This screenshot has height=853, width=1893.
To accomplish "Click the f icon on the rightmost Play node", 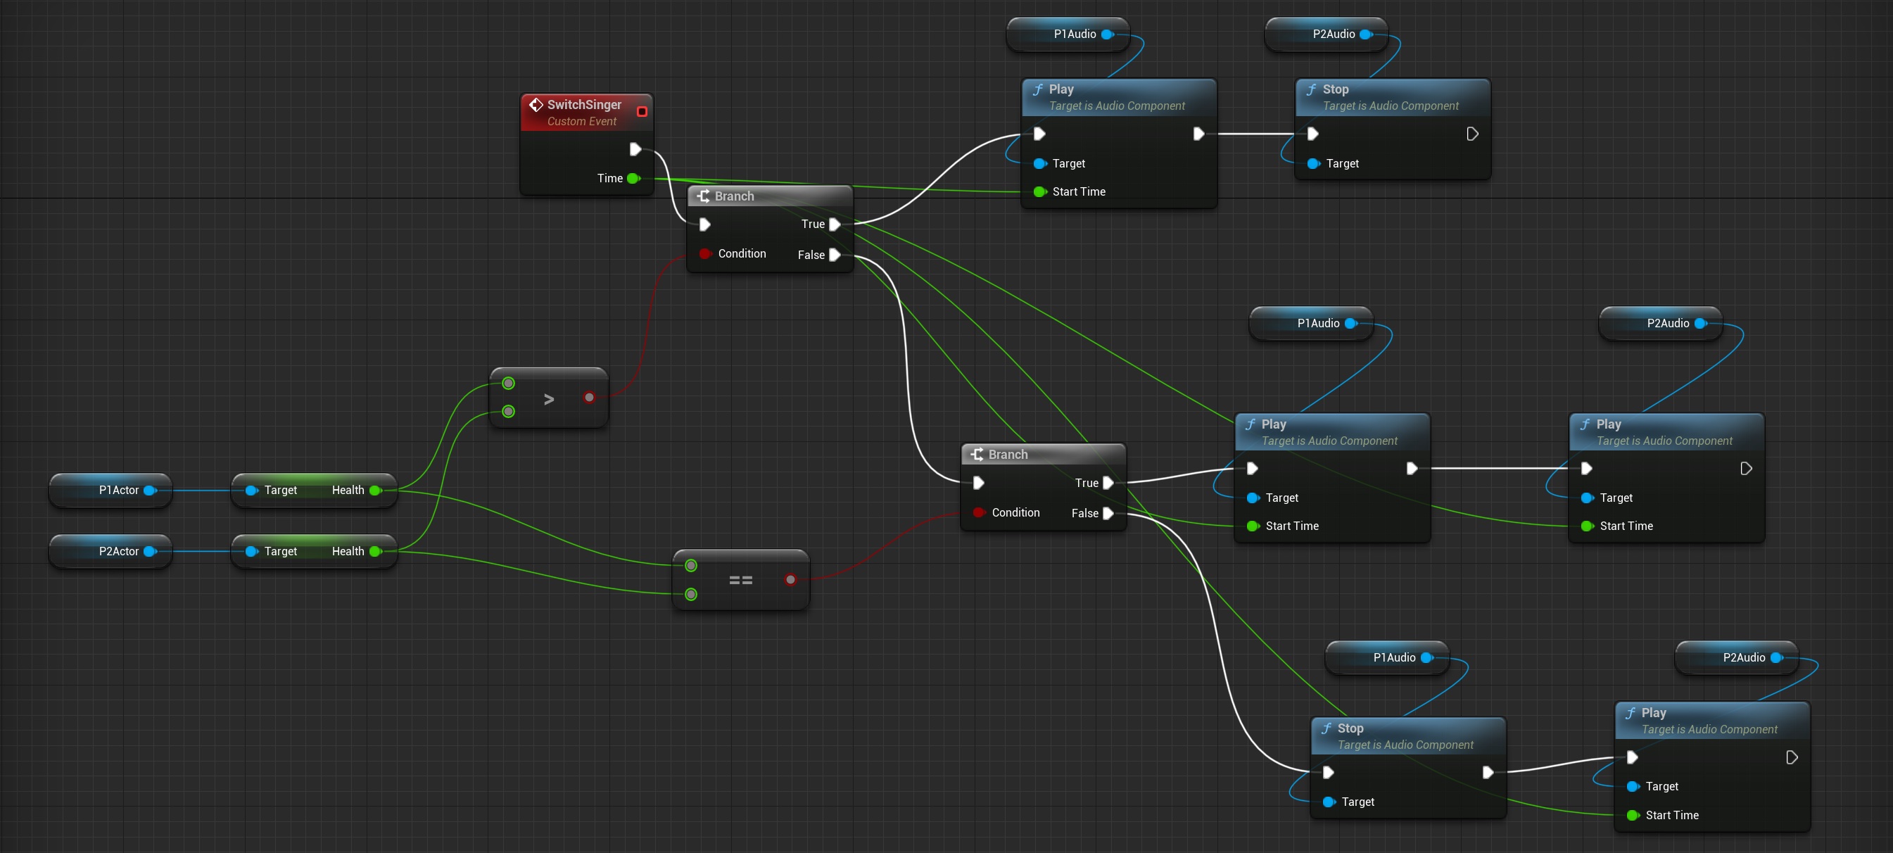I will (x=1585, y=424).
